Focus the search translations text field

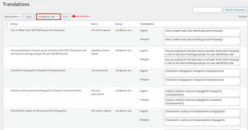(207, 10)
